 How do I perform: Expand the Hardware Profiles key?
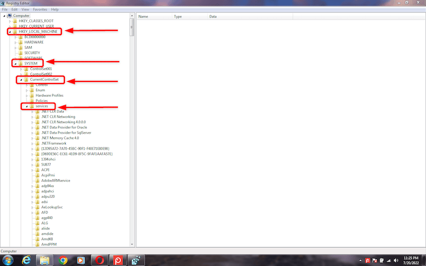pyautogui.click(x=27, y=96)
